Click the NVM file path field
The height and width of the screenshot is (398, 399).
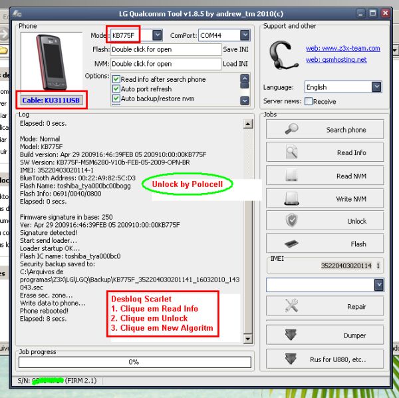coord(166,64)
